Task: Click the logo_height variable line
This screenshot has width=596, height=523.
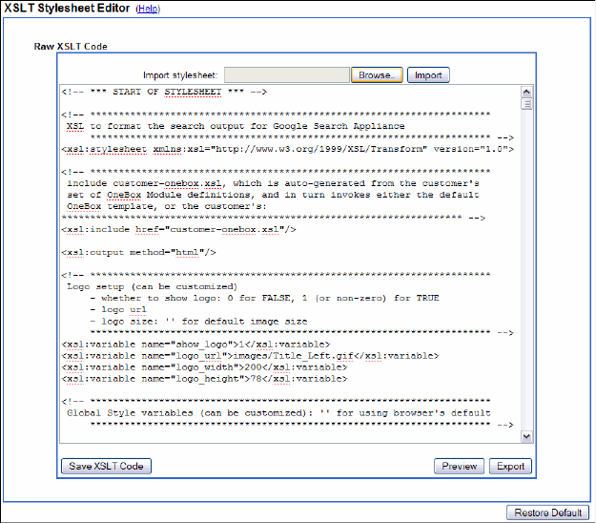Action: 204,379
